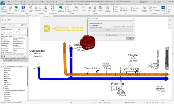Viewport: 174px width, 104px height.
Task: Launch the Project Cleanup tool
Action: click(x=23, y=9)
